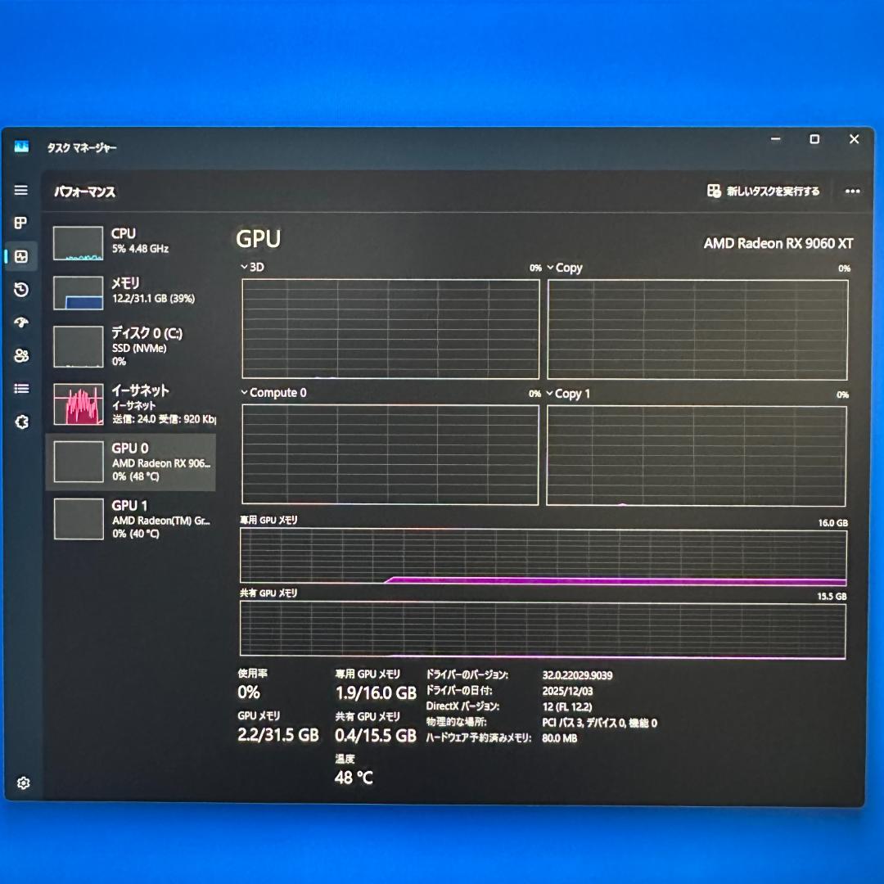Collapse the Copy graph section

pos(551,267)
